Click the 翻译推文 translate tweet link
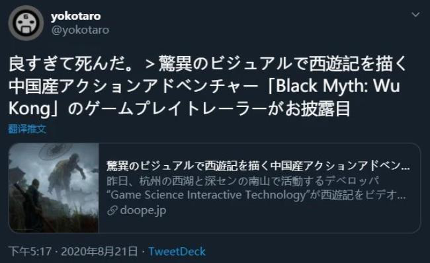 (x=27, y=129)
